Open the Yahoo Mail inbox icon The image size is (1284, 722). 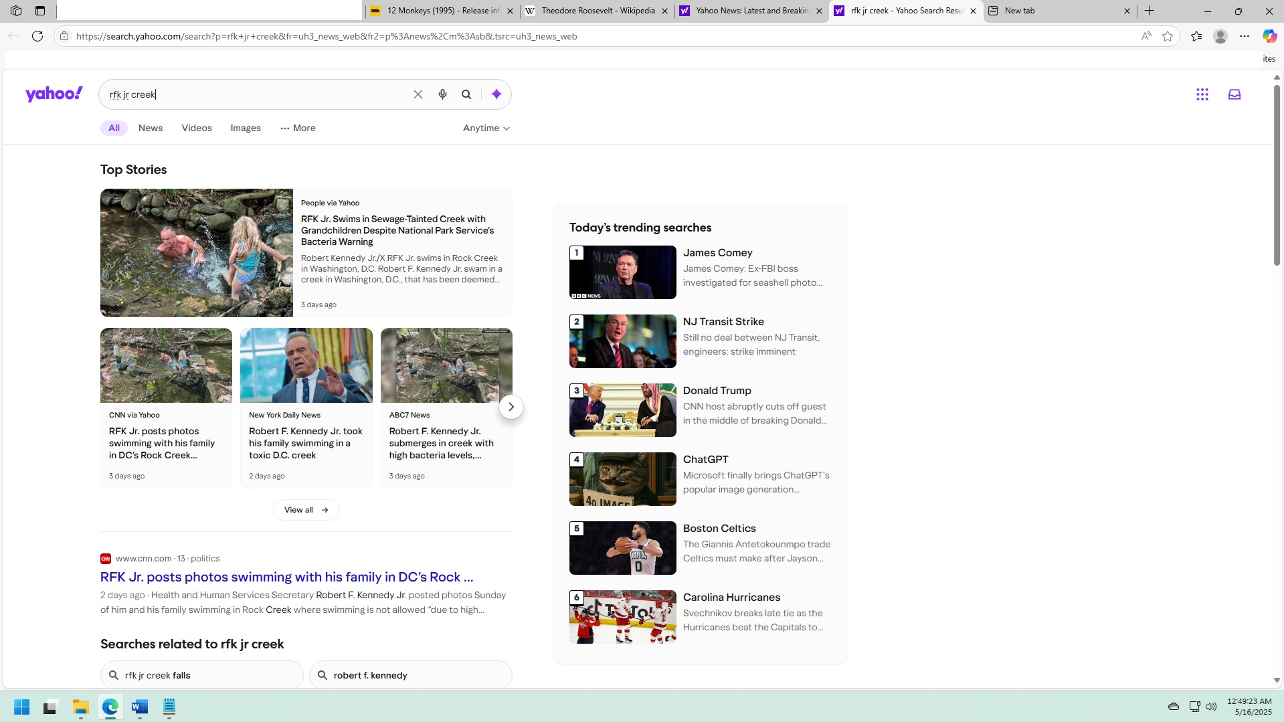(1234, 94)
